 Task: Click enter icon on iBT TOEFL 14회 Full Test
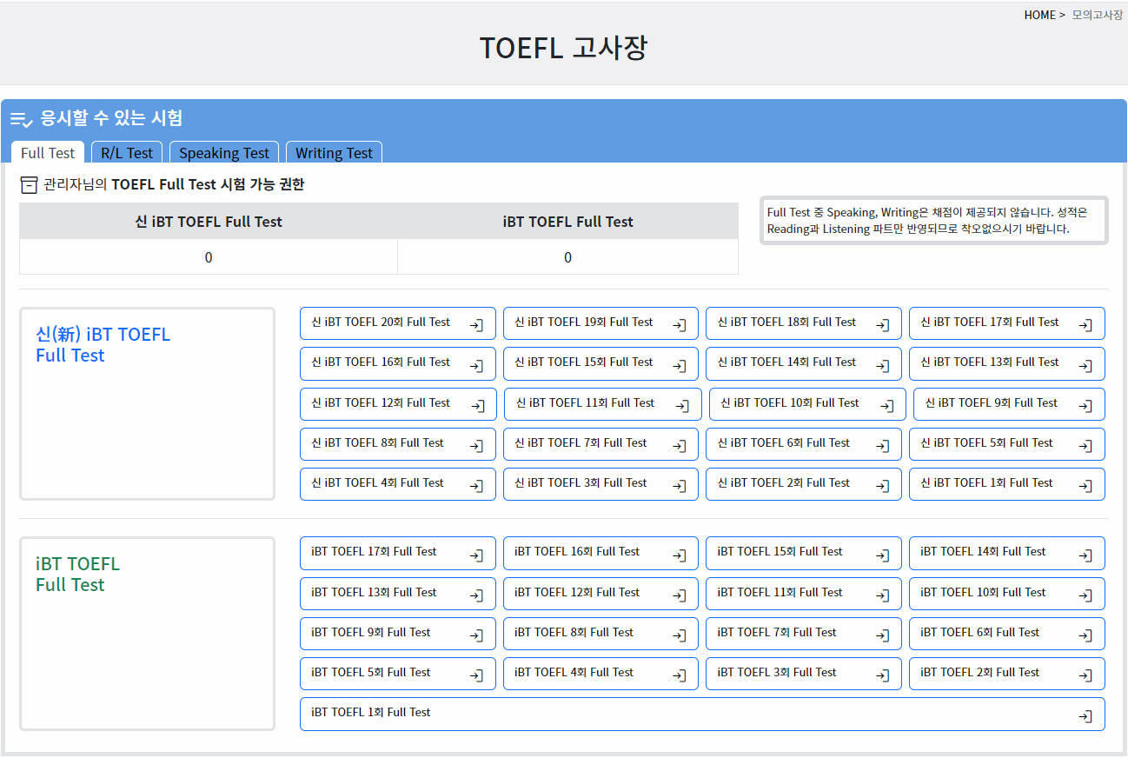click(x=1085, y=555)
